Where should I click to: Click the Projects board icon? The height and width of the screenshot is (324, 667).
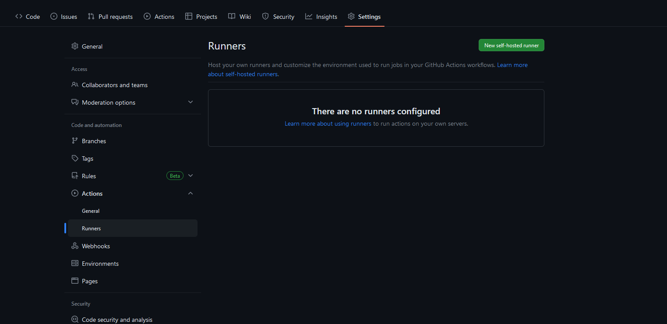click(x=188, y=16)
